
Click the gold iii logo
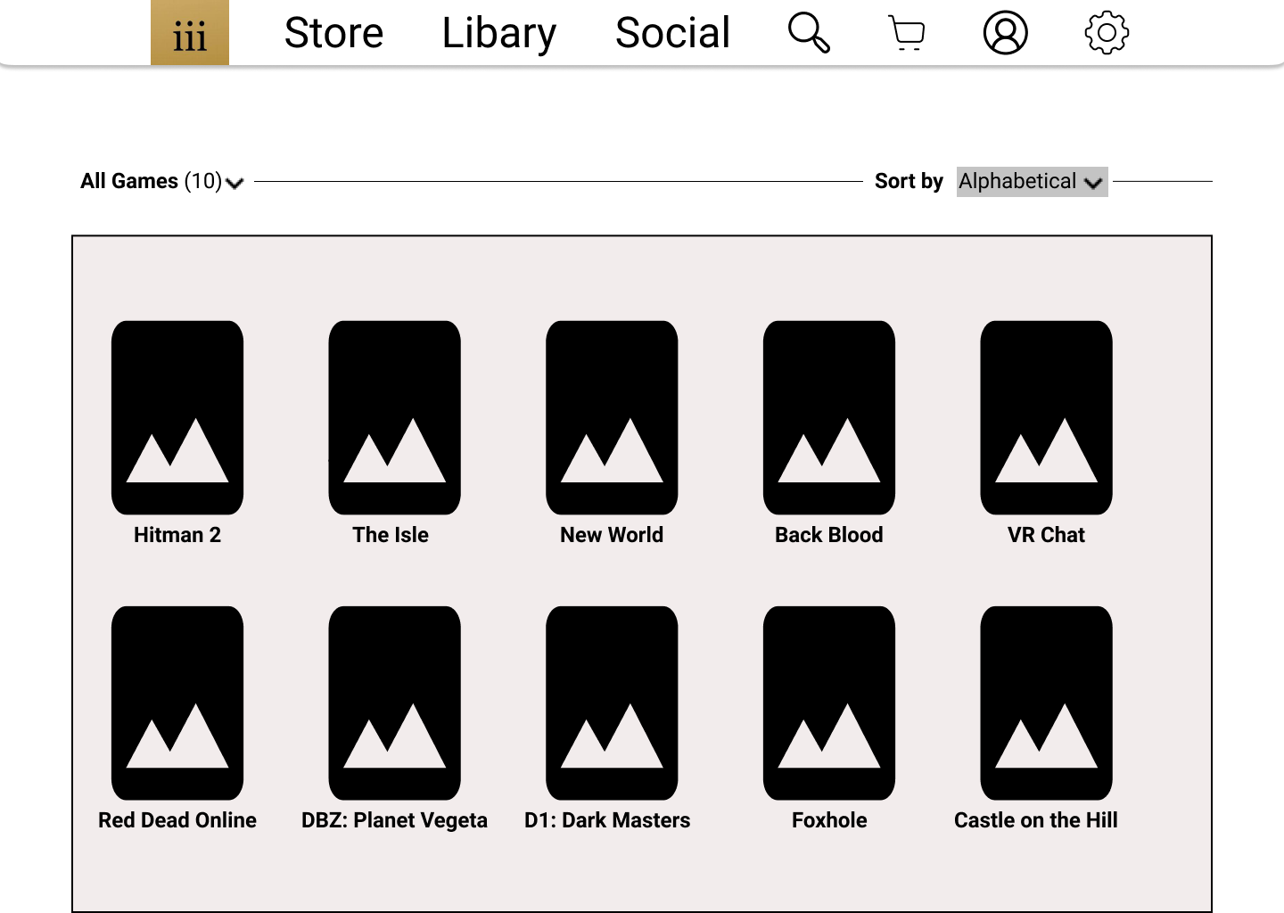190,33
